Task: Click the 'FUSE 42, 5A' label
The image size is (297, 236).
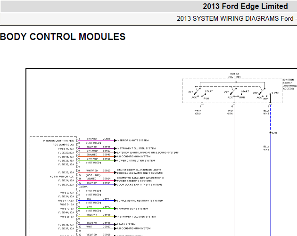Action: pos(67,209)
